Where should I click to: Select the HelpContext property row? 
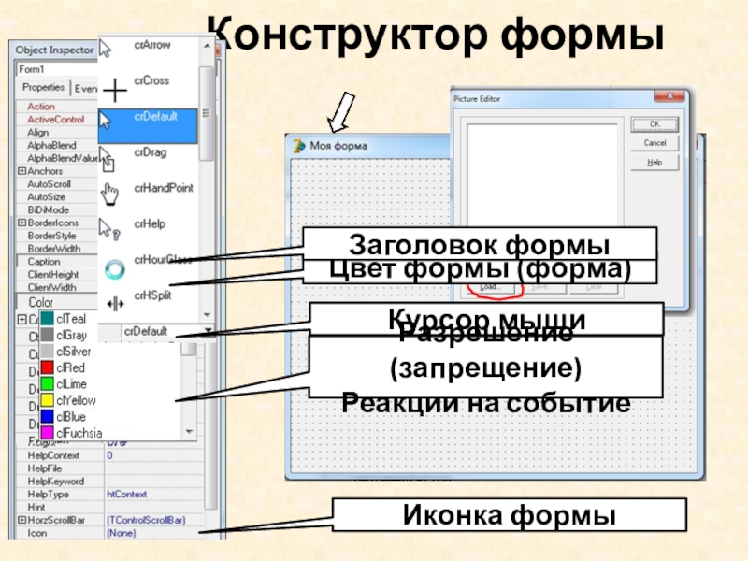tap(110, 455)
